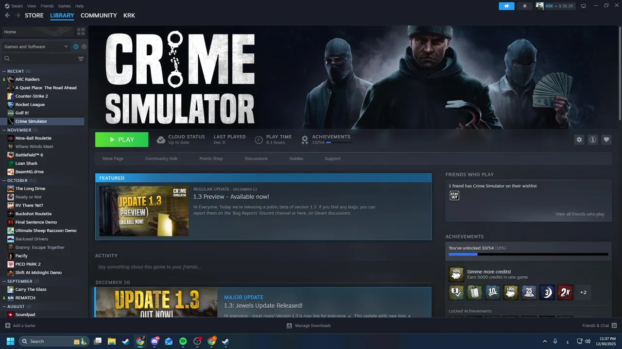Open the blue moon 3 achievement icon
Screen dimensions: 622x349
547,292
